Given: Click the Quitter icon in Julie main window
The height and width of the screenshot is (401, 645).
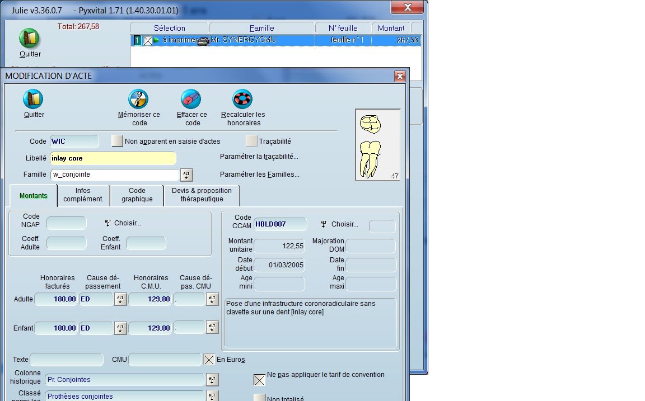Looking at the screenshot, I should pos(29,39).
